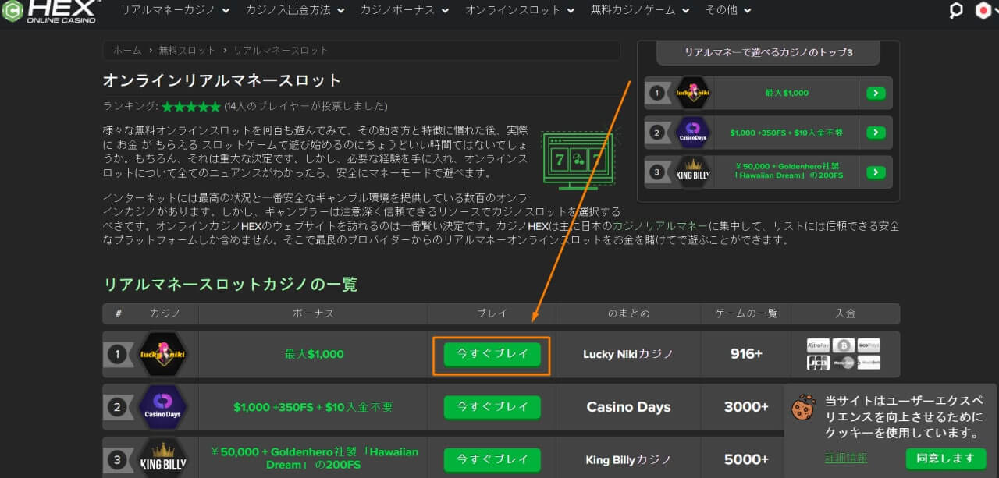
Task: Open Lucky Niki logo in Top 3 sidebar
Action: pos(691,93)
